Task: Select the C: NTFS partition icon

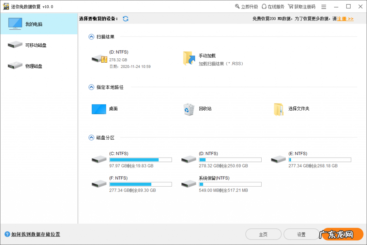Action: [99, 159]
